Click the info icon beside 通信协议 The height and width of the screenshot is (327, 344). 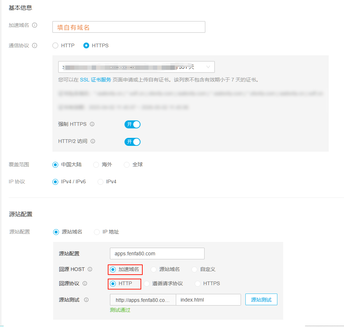[x=35, y=45]
